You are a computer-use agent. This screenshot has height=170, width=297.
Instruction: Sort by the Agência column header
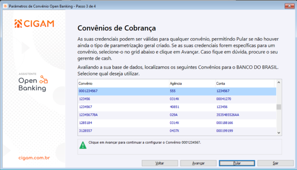[192, 84]
